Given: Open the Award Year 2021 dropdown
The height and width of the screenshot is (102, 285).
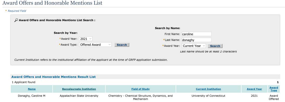Looking at the screenshot, I should click(x=86, y=39).
